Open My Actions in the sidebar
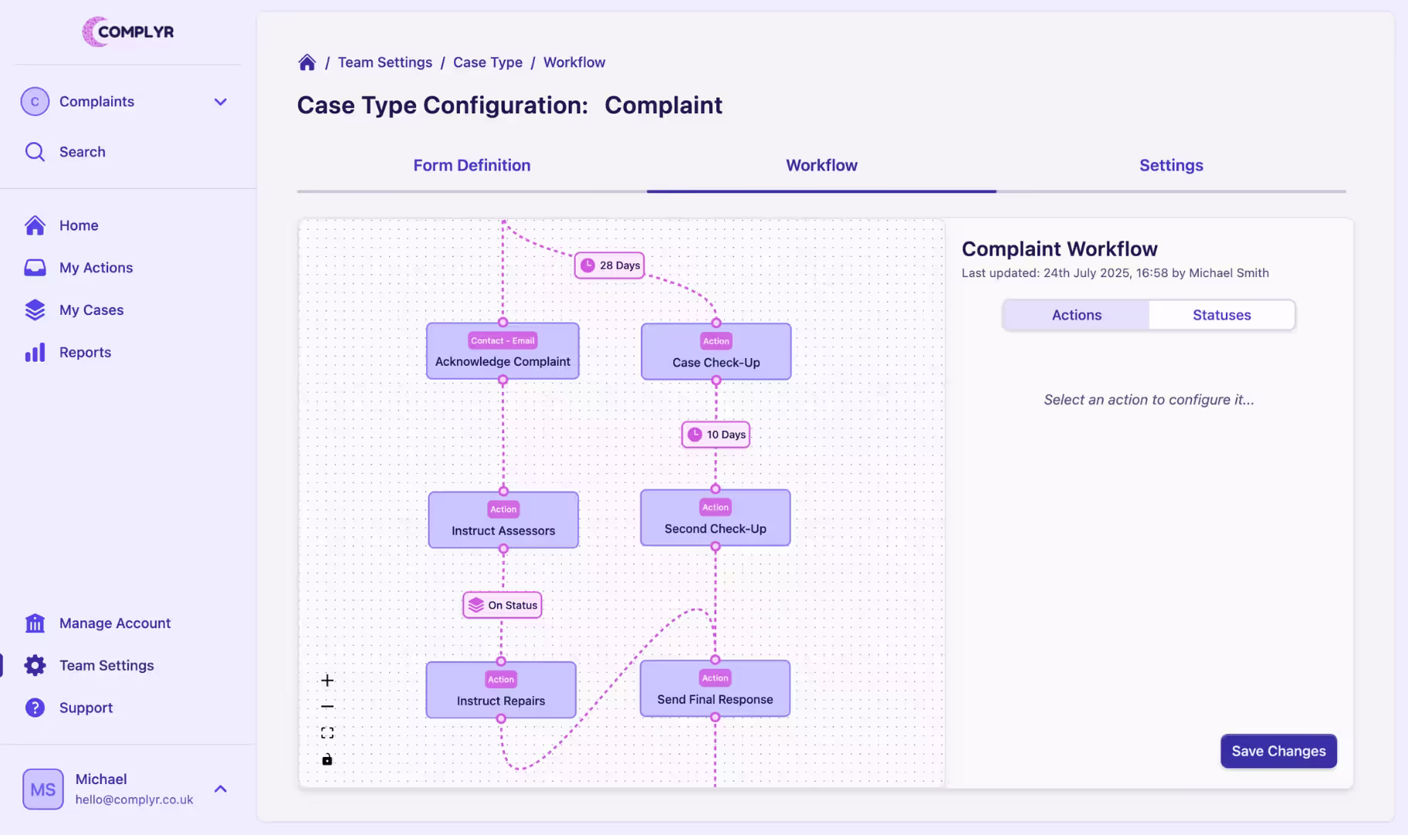1408x835 pixels. coord(96,267)
